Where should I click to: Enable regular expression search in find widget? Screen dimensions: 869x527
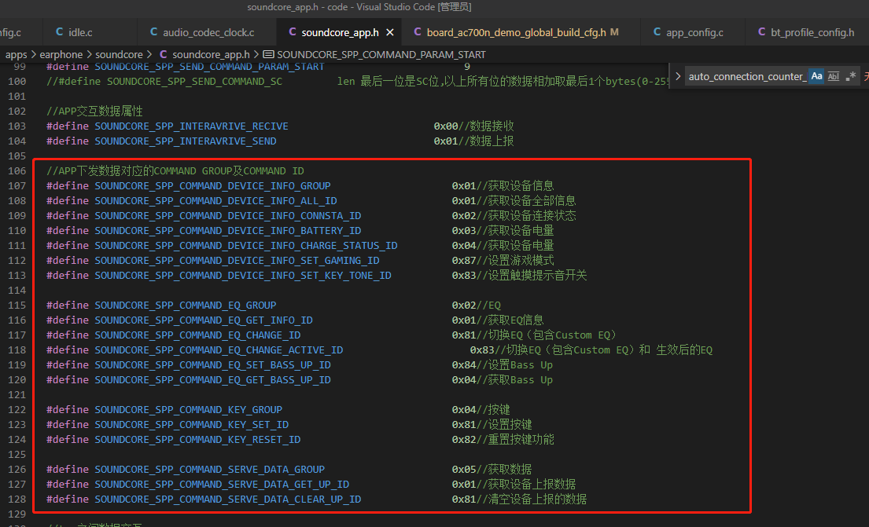851,76
